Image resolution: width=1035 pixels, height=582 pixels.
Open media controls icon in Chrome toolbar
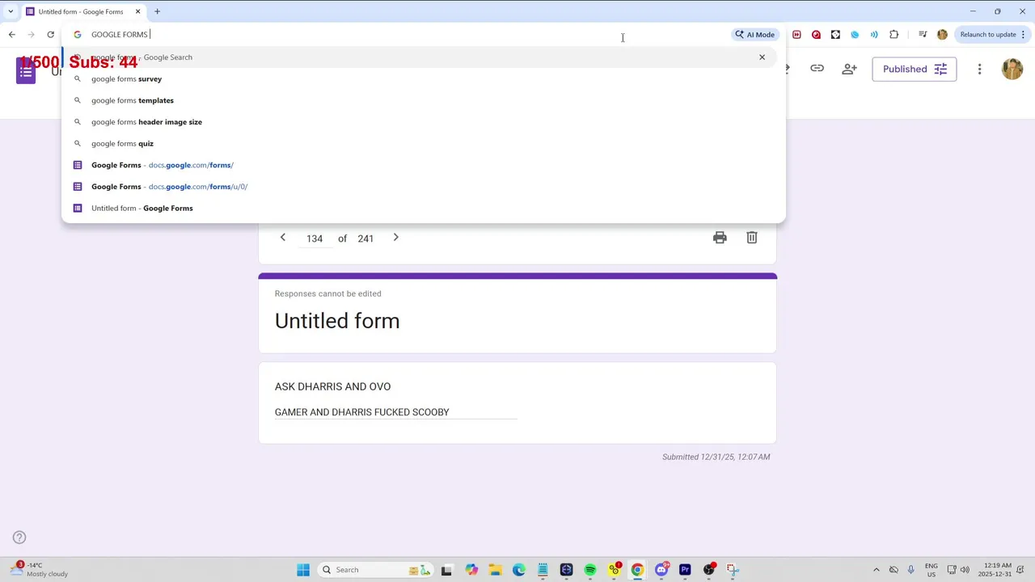click(923, 35)
